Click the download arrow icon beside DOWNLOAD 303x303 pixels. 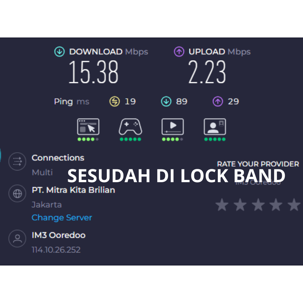[x=59, y=52]
